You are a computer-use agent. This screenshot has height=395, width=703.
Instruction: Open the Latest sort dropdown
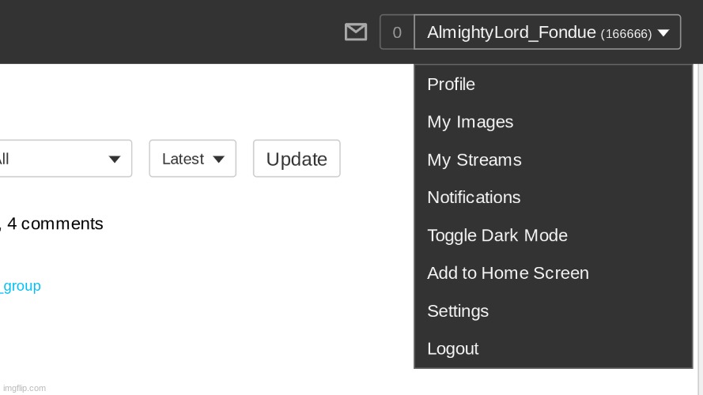click(x=192, y=159)
